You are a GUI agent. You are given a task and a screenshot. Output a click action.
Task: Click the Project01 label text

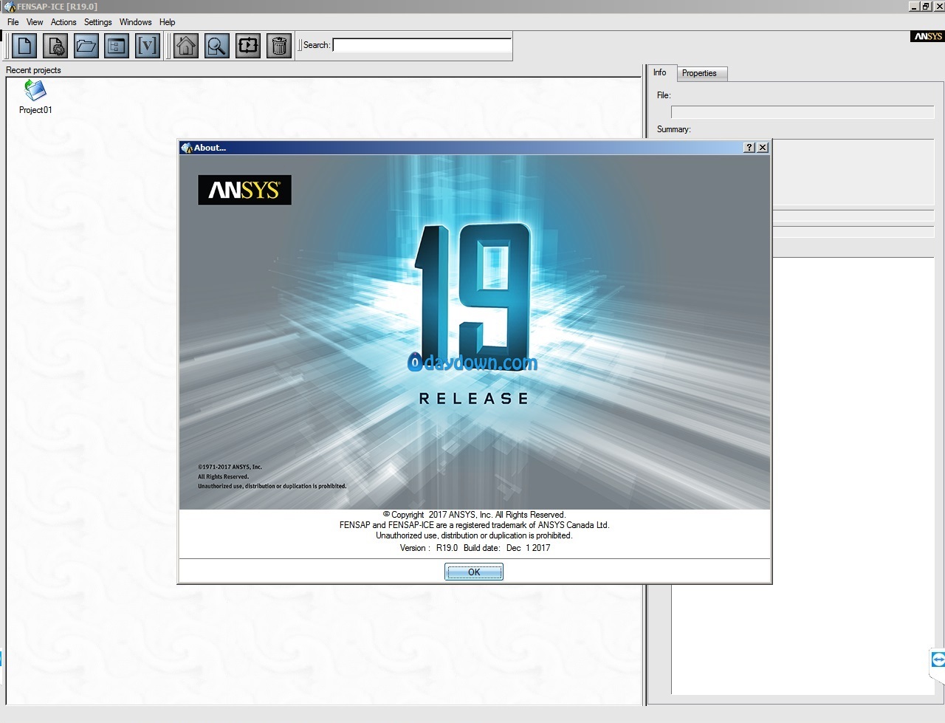click(x=35, y=110)
